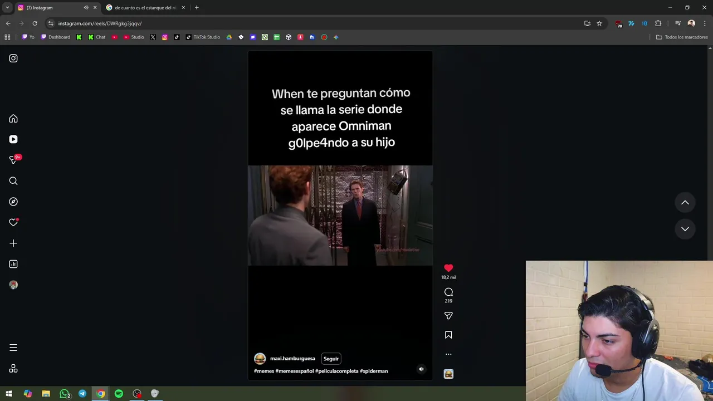The height and width of the screenshot is (401, 713).
Task: Open the #memes hashtag
Action: coord(264,371)
